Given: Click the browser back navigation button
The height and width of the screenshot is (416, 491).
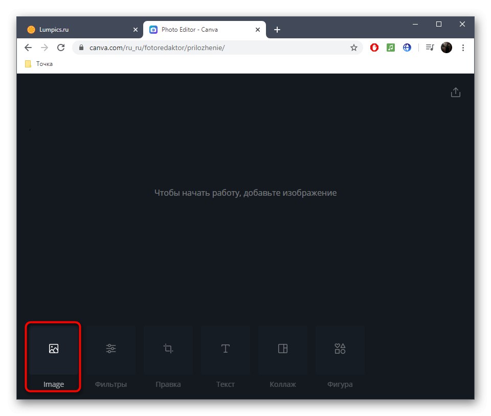Looking at the screenshot, I should [28, 47].
